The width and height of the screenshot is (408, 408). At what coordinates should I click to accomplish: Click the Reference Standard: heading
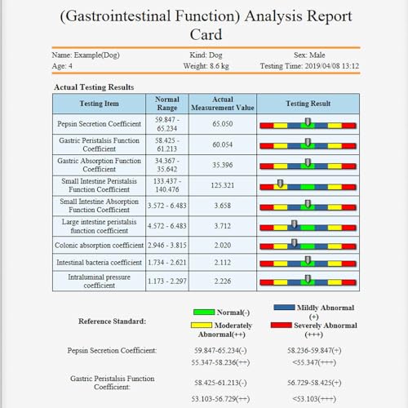112,322
